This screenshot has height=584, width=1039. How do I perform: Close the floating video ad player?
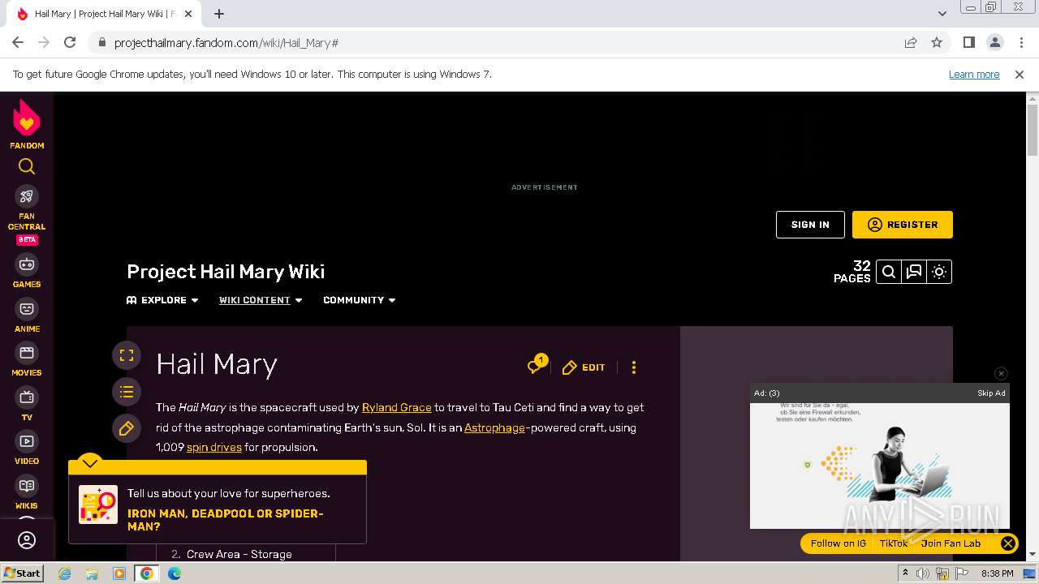click(x=1001, y=373)
